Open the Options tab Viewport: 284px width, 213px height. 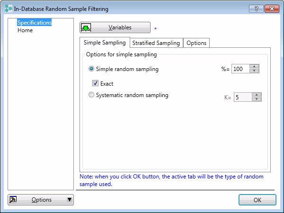coord(196,43)
